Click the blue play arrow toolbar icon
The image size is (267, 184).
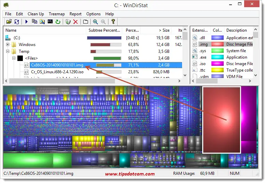[27, 21]
